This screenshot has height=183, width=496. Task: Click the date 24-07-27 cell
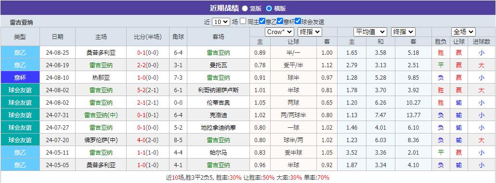point(58,128)
